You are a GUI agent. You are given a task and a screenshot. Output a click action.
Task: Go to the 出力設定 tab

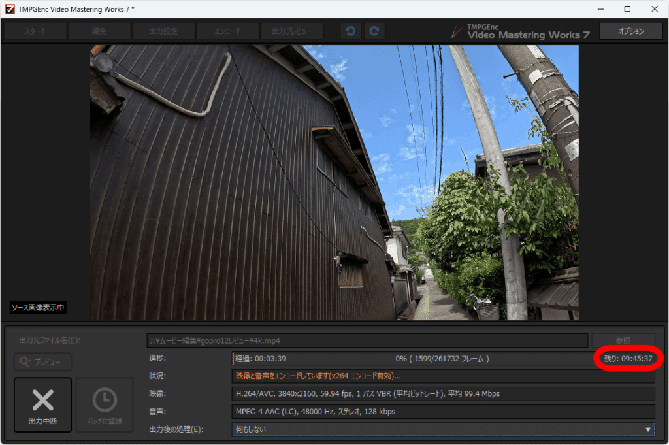pyautogui.click(x=163, y=31)
